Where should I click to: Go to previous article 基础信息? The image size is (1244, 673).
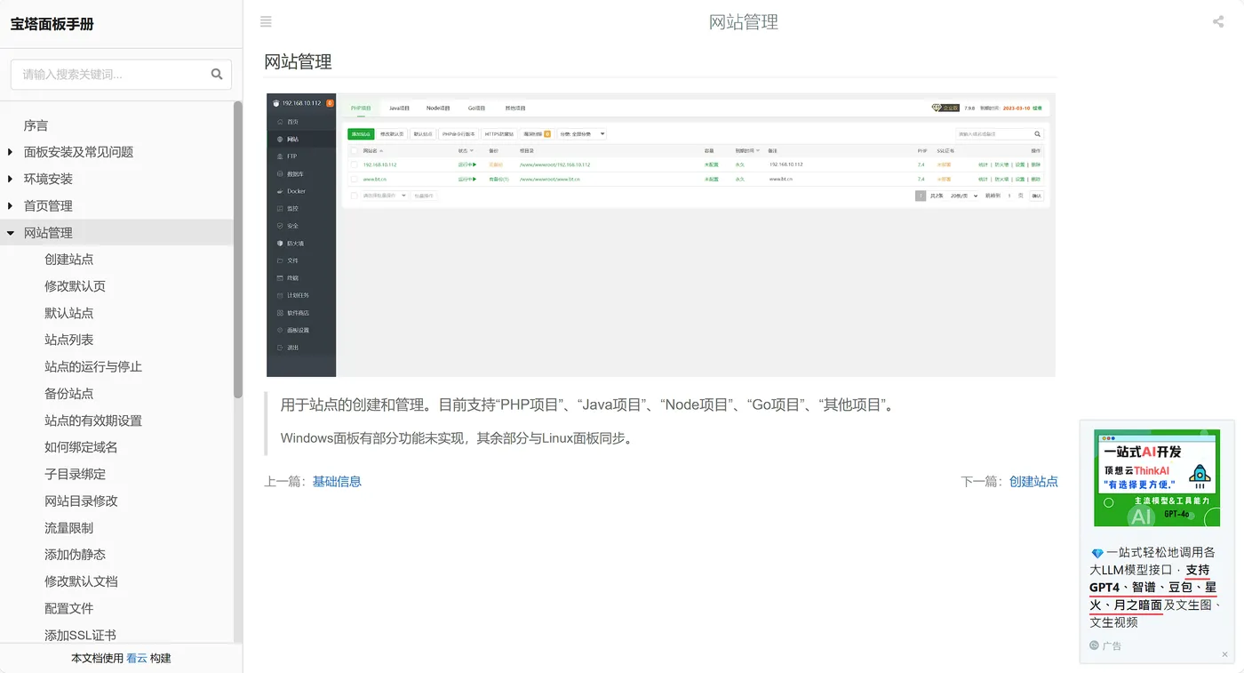pyautogui.click(x=337, y=482)
